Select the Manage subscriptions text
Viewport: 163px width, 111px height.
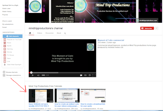point(13,75)
